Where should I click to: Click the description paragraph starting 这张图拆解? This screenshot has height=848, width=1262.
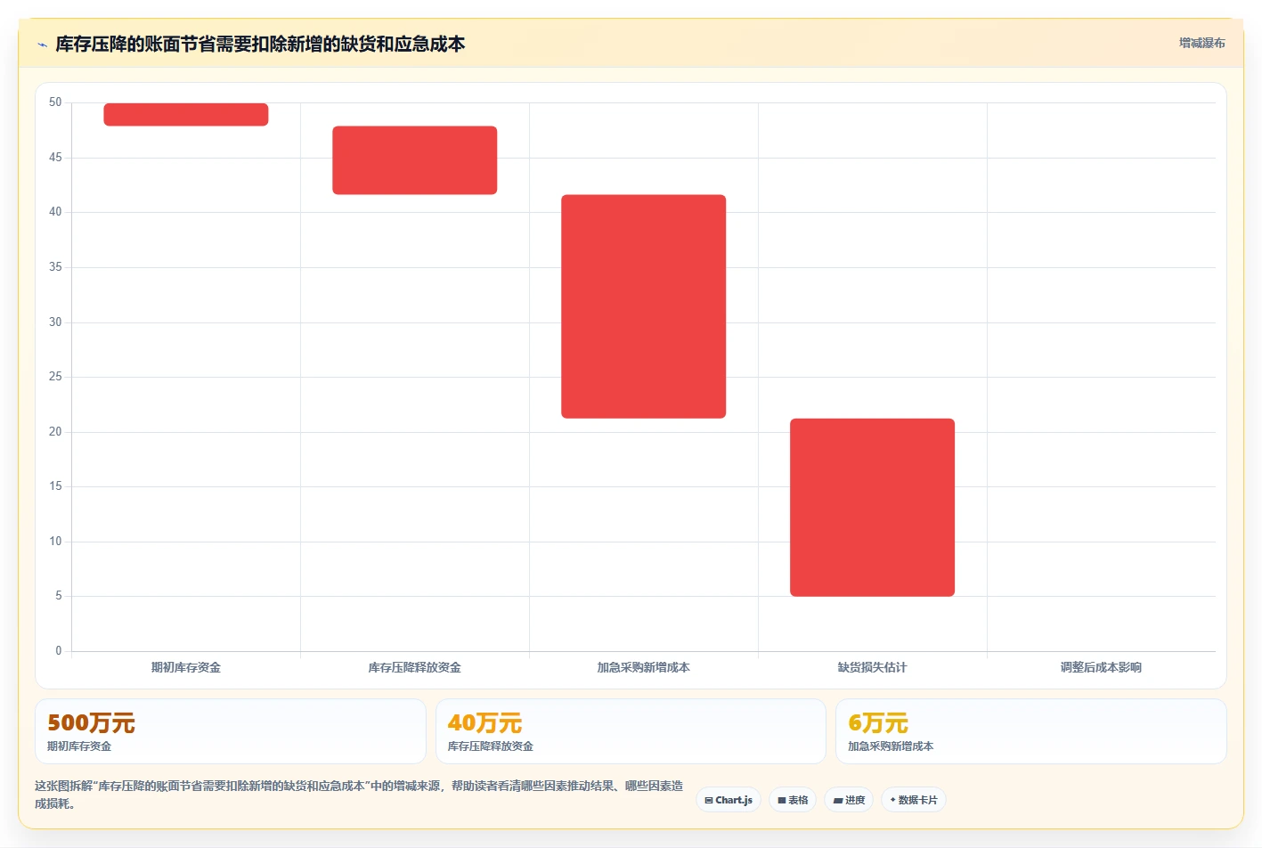360,795
